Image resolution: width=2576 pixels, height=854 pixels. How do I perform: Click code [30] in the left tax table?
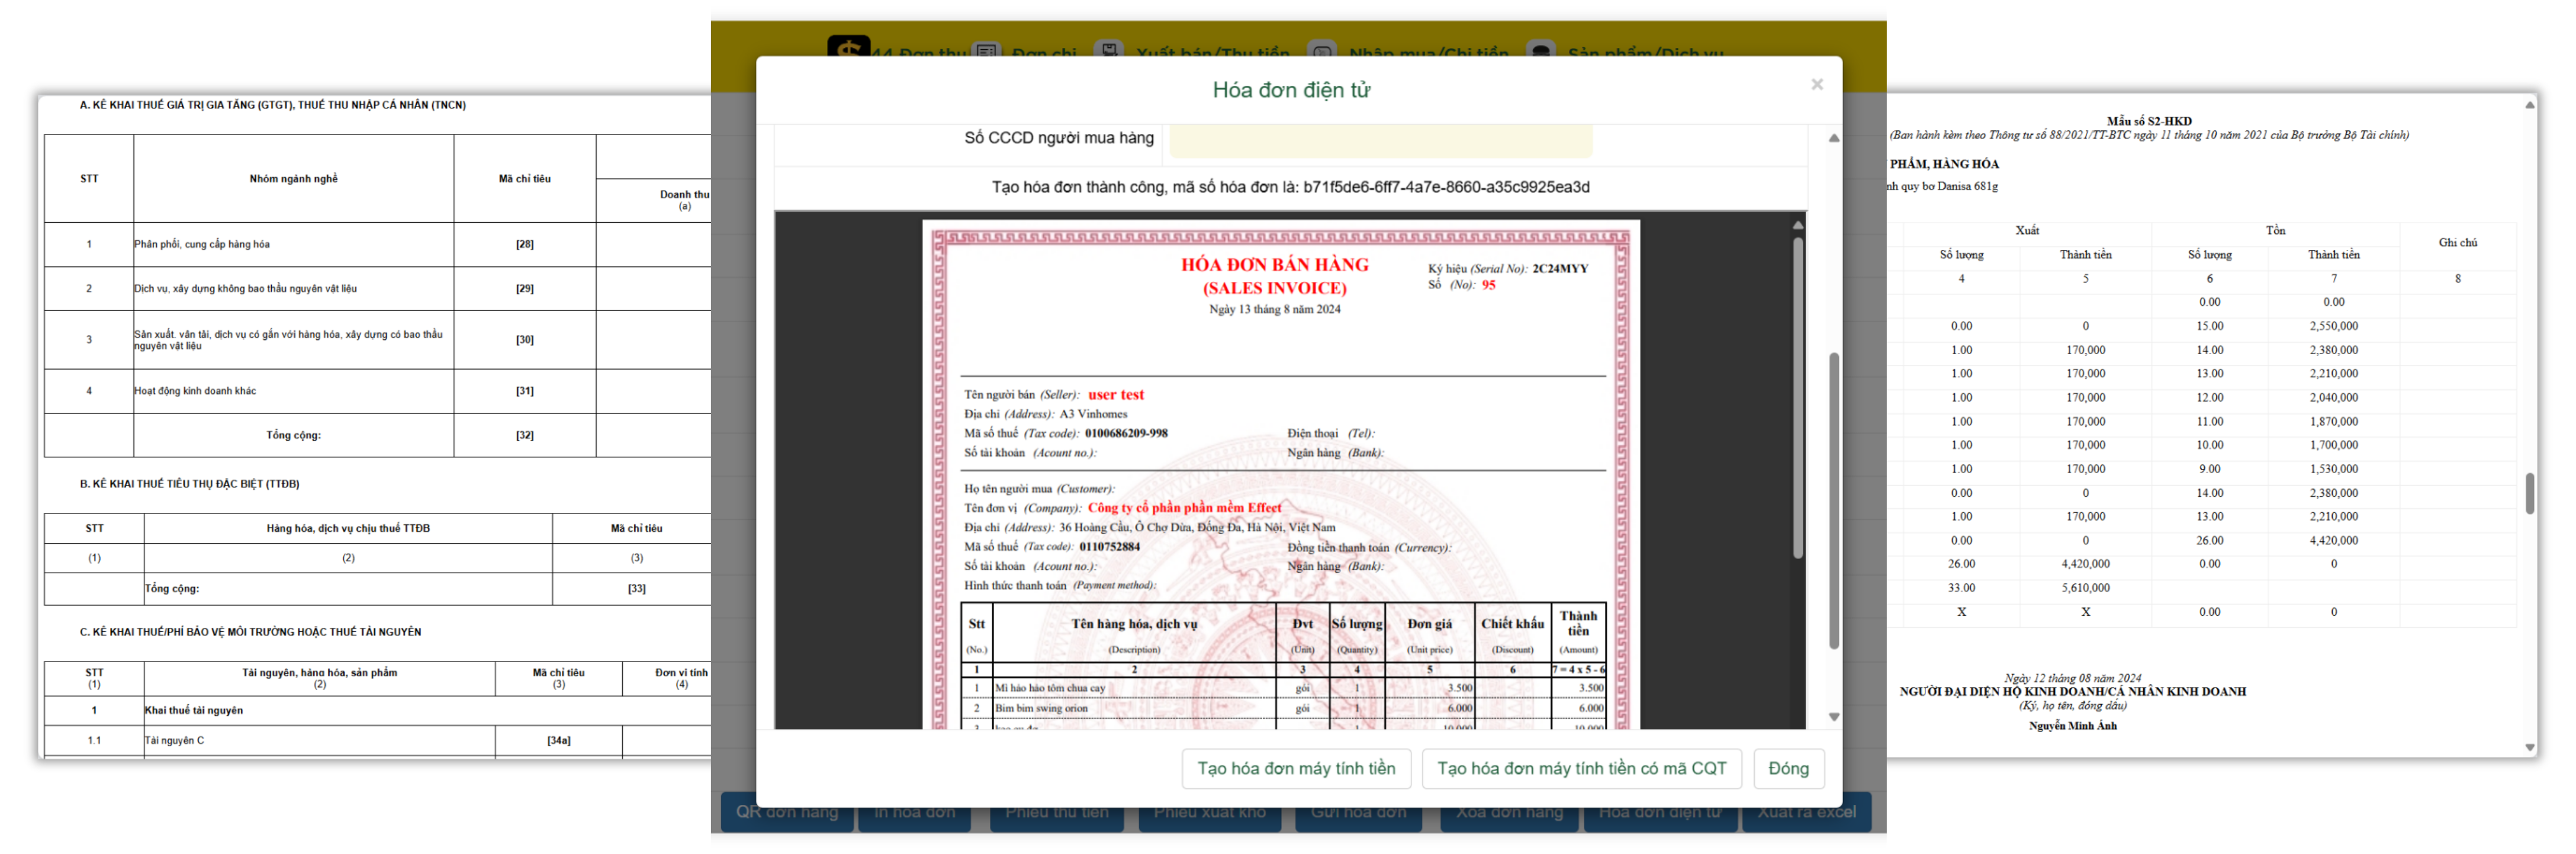524,340
